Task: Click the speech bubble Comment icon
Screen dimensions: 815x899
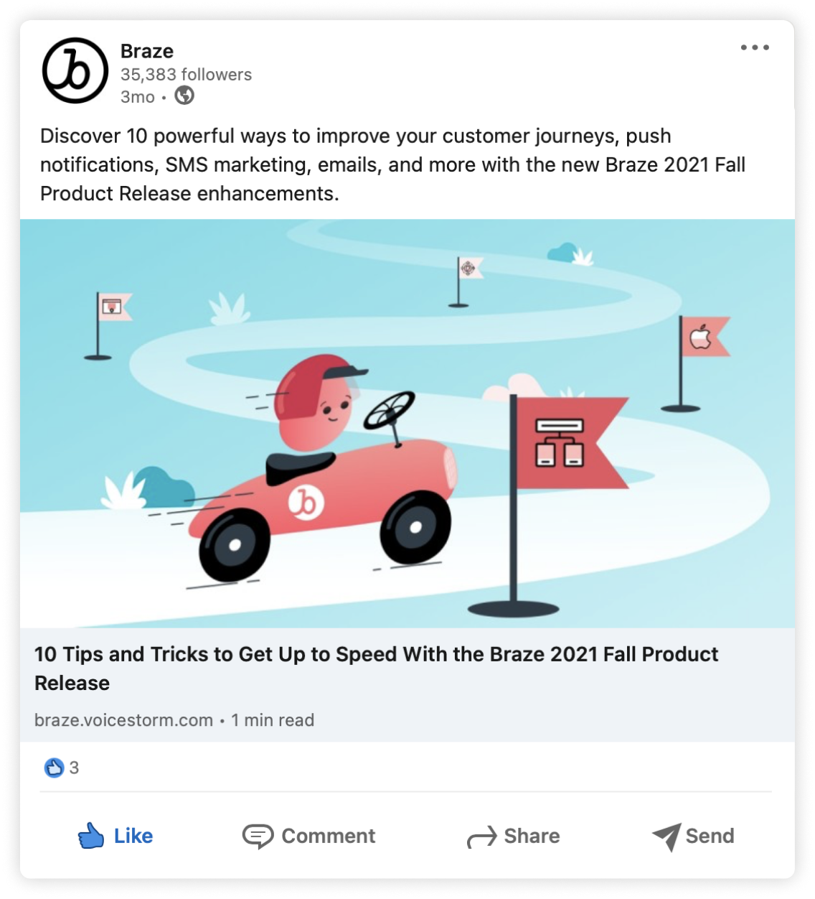Action: pos(258,837)
